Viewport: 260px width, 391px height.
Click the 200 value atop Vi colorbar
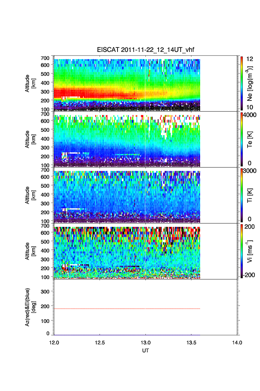pyautogui.click(x=250, y=227)
